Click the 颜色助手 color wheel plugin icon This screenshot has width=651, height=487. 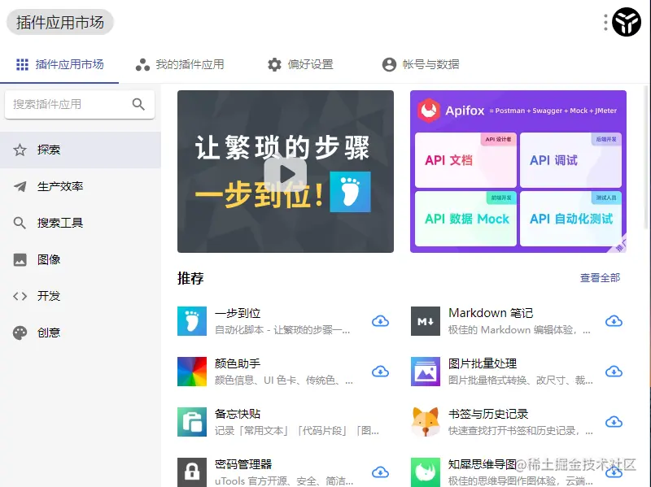tap(190, 371)
